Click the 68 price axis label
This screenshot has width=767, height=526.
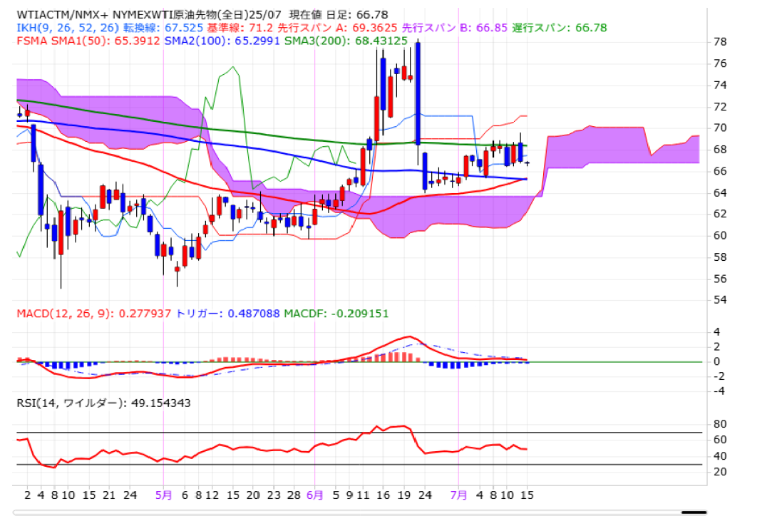[x=720, y=150]
